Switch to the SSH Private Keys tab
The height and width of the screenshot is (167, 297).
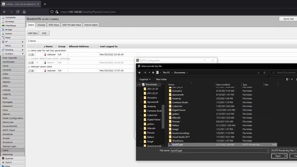click(x=71, y=25)
